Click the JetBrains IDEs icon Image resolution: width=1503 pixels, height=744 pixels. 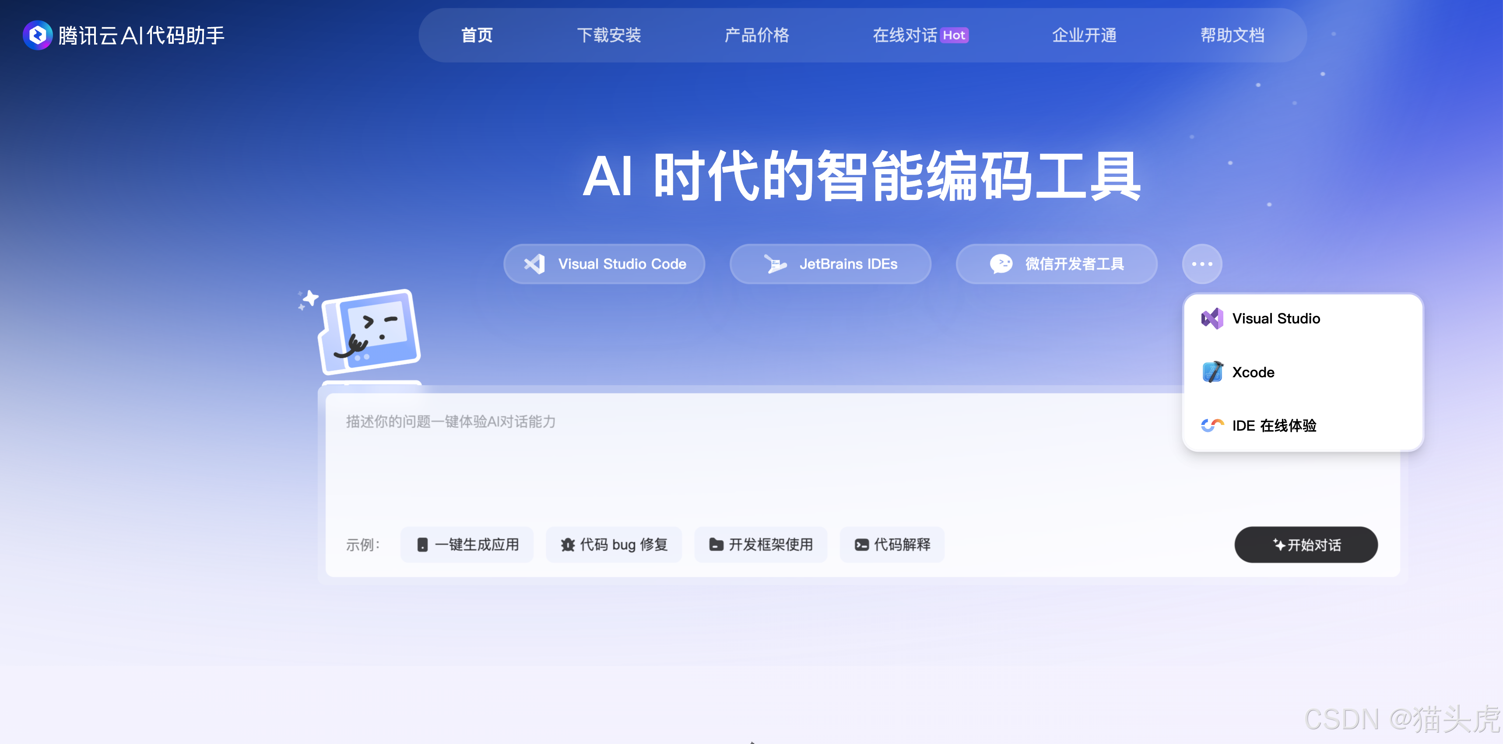[x=775, y=264]
